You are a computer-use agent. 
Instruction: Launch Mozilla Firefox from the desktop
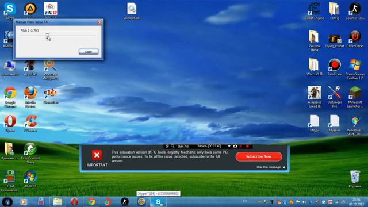(x=30, y=97)
